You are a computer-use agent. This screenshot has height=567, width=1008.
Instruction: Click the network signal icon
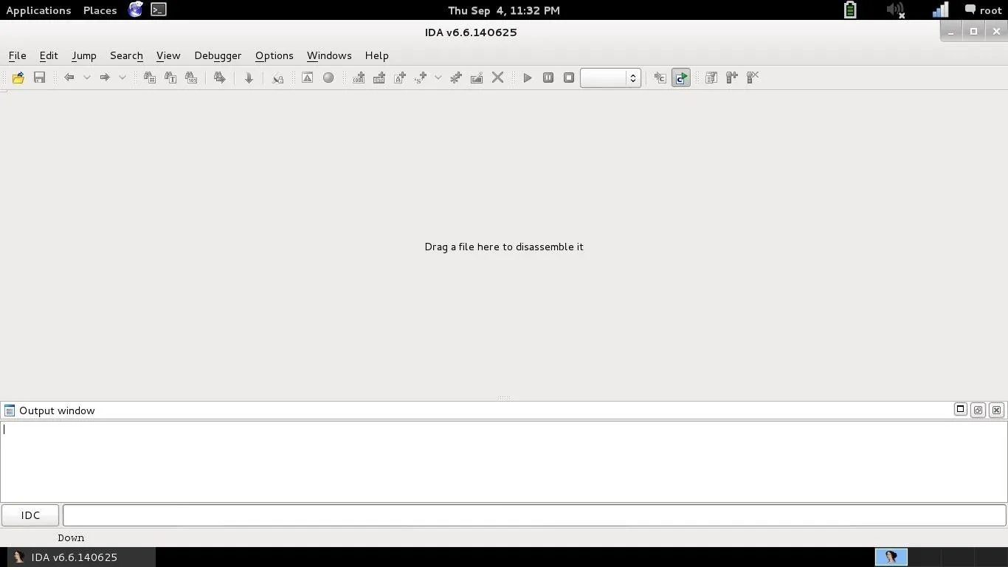point(940,10)
